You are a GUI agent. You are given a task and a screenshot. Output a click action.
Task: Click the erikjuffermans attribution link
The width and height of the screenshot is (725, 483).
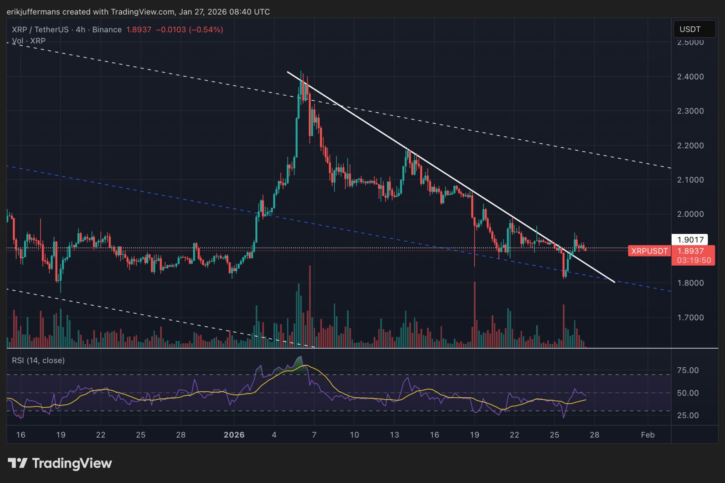click(x=34, y=12)
